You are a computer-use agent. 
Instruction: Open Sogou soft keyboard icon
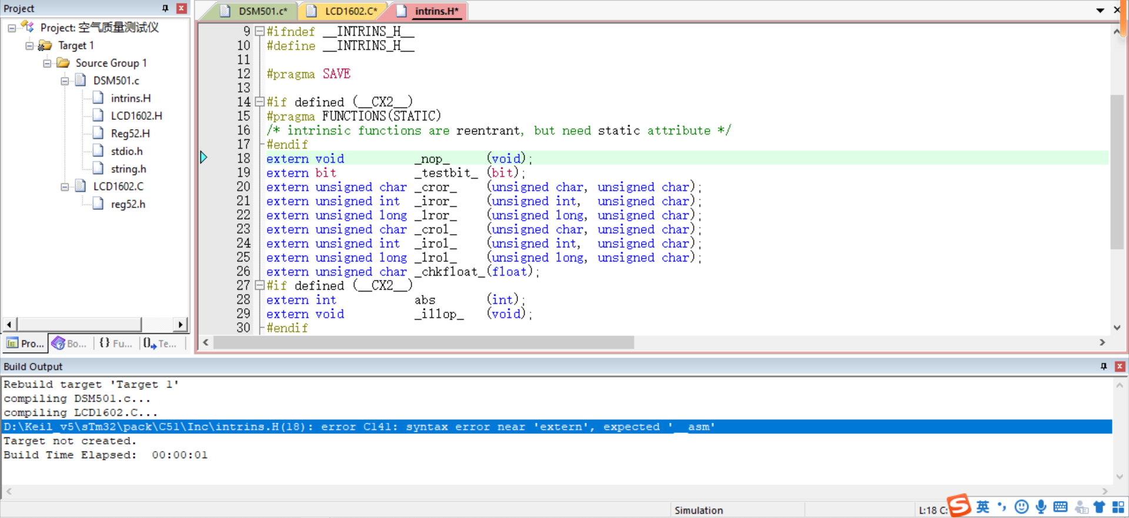point(1060,507)
